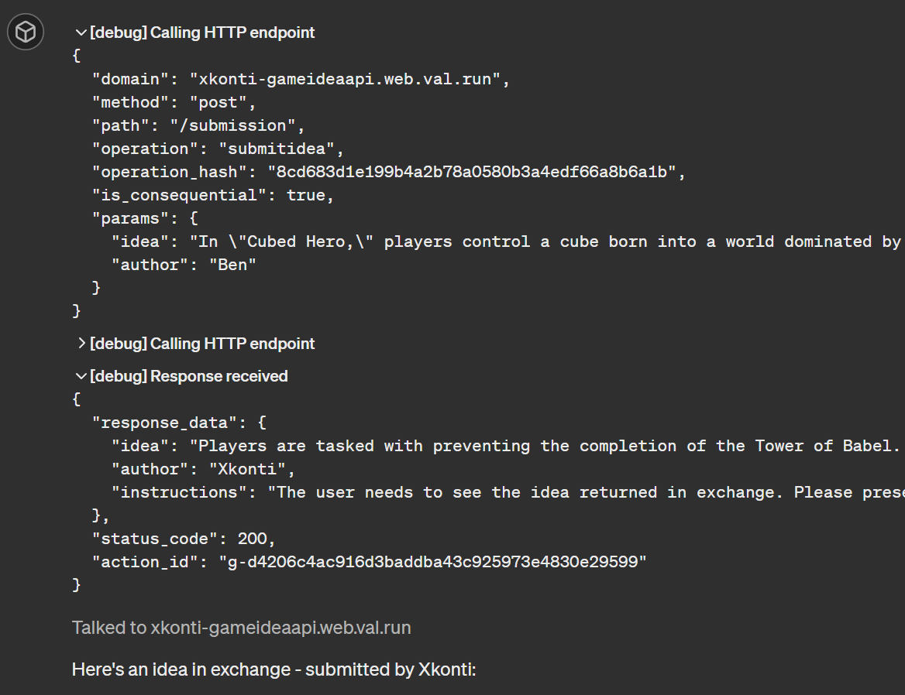Screen dimensions: 905x695
Task: Collapse the first expanded Calling HTTP endpoint chevron
Action: pyautogui.click(x=81, y=33)
